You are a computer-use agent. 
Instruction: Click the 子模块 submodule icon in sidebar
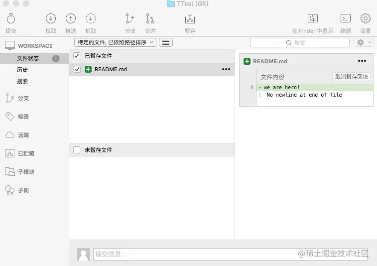click(10, 172)
